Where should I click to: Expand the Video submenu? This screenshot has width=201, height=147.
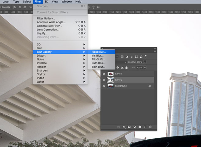pos(60,78)
